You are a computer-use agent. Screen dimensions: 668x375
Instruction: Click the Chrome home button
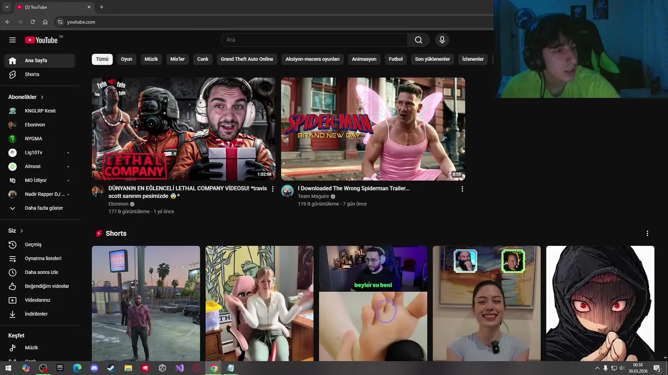click(45, 22)
